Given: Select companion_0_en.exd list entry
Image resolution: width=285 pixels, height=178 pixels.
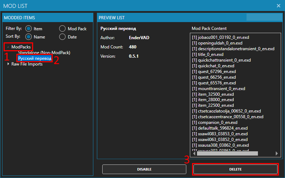Looking at the screenshot, I should pos(215,122).
